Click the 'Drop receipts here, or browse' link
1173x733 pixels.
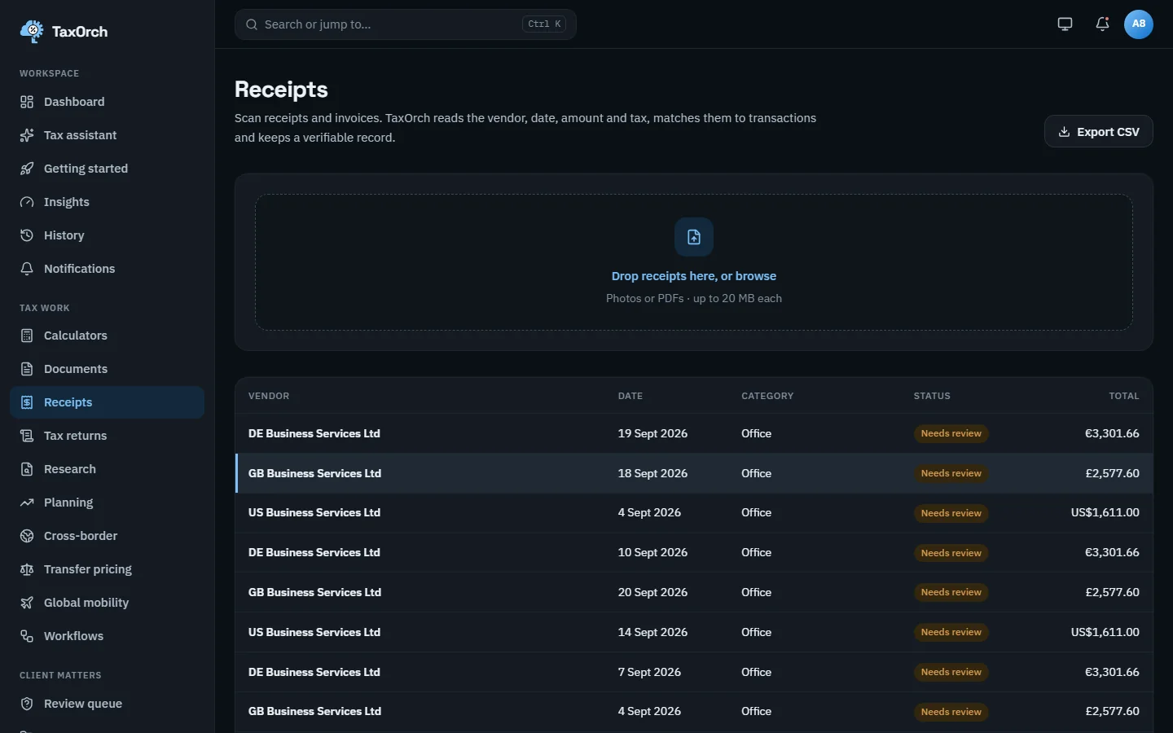[694, 276]
